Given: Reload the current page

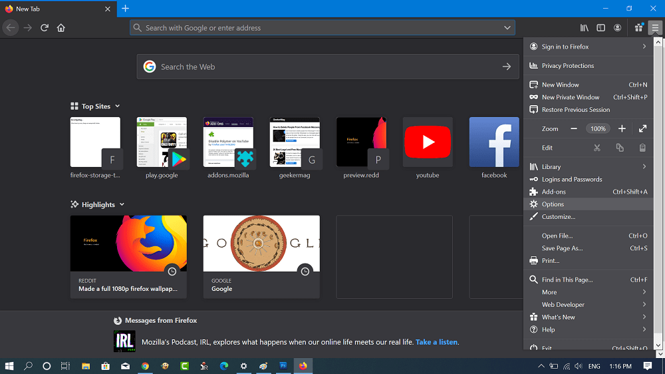Looking at the screenshot, I should coord(44,28).
